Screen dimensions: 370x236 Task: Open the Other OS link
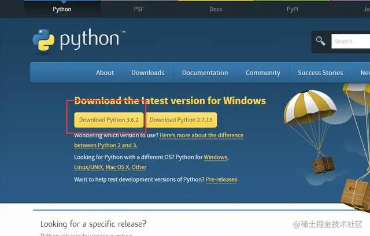point(139,167)
